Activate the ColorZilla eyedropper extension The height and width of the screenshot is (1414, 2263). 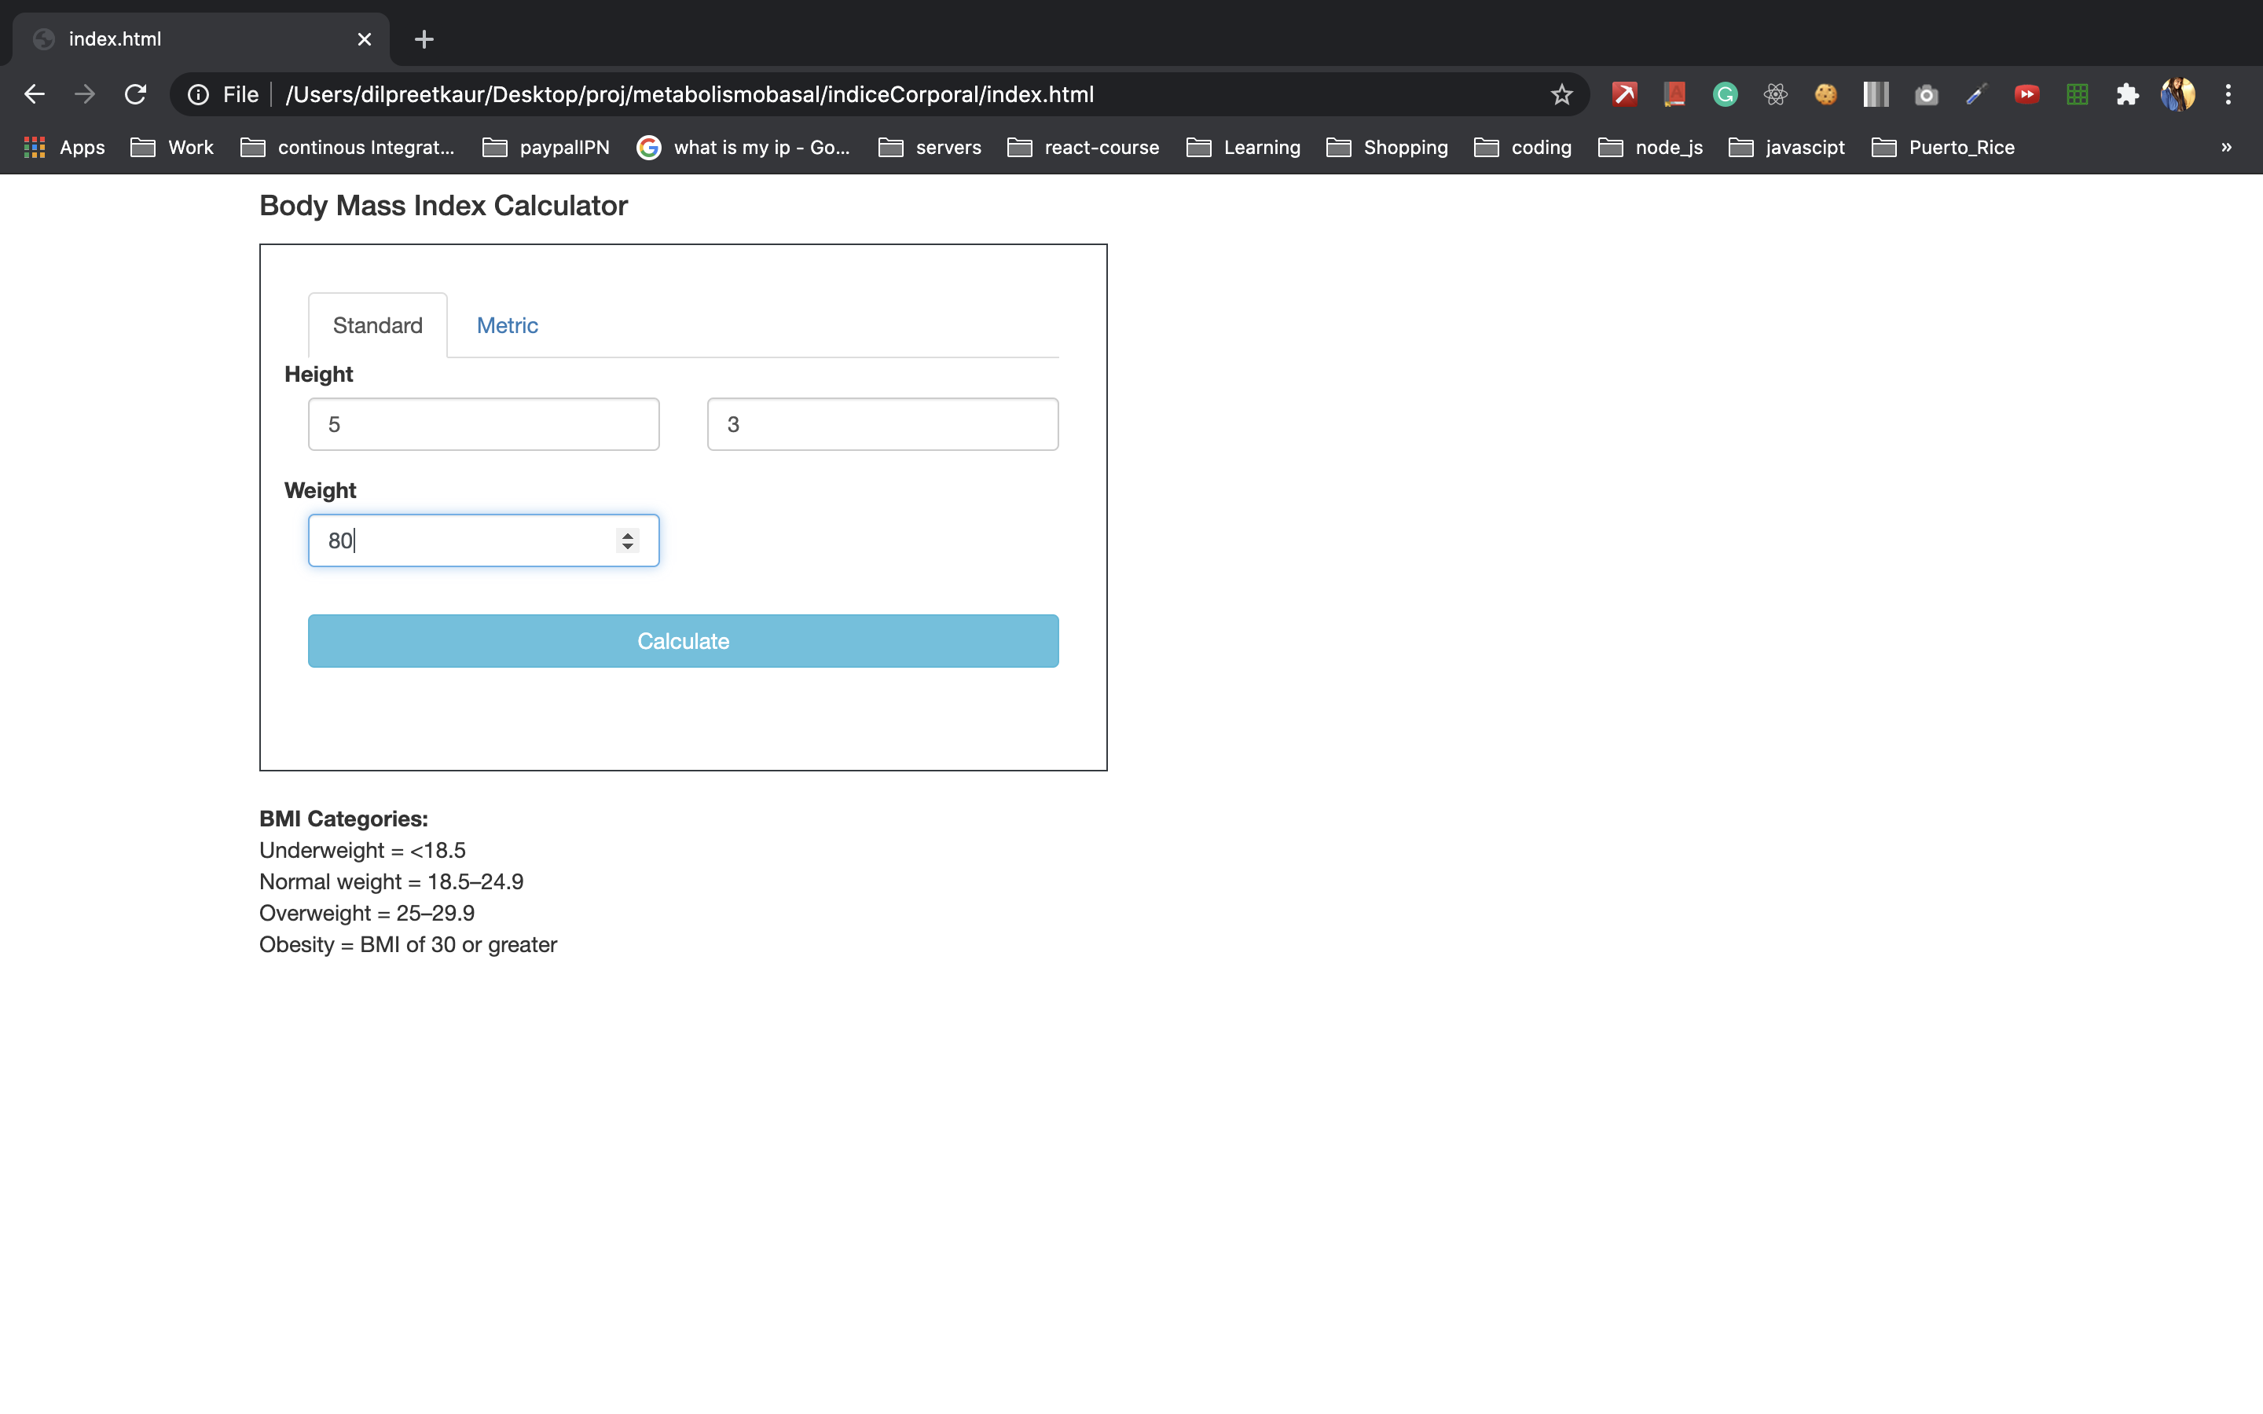tap(1976, 93)
